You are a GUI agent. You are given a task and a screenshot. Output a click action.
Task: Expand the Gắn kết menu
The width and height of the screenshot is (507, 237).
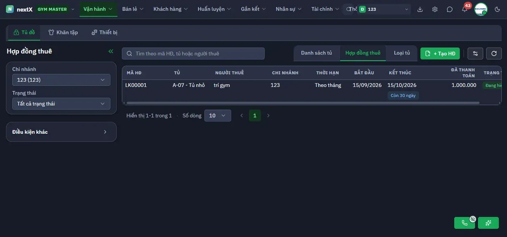point(253,9)
